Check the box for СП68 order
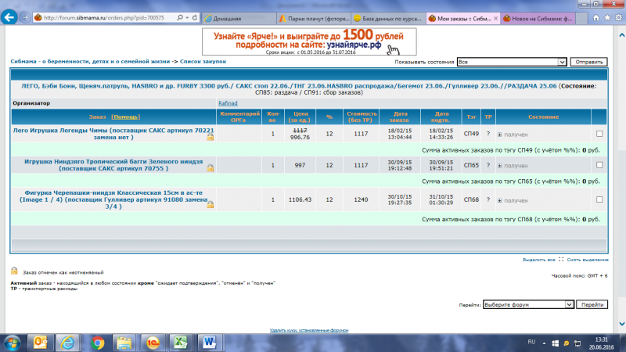Image resolution: width=626 pixels, height=352 pixels. click(599, 199)
